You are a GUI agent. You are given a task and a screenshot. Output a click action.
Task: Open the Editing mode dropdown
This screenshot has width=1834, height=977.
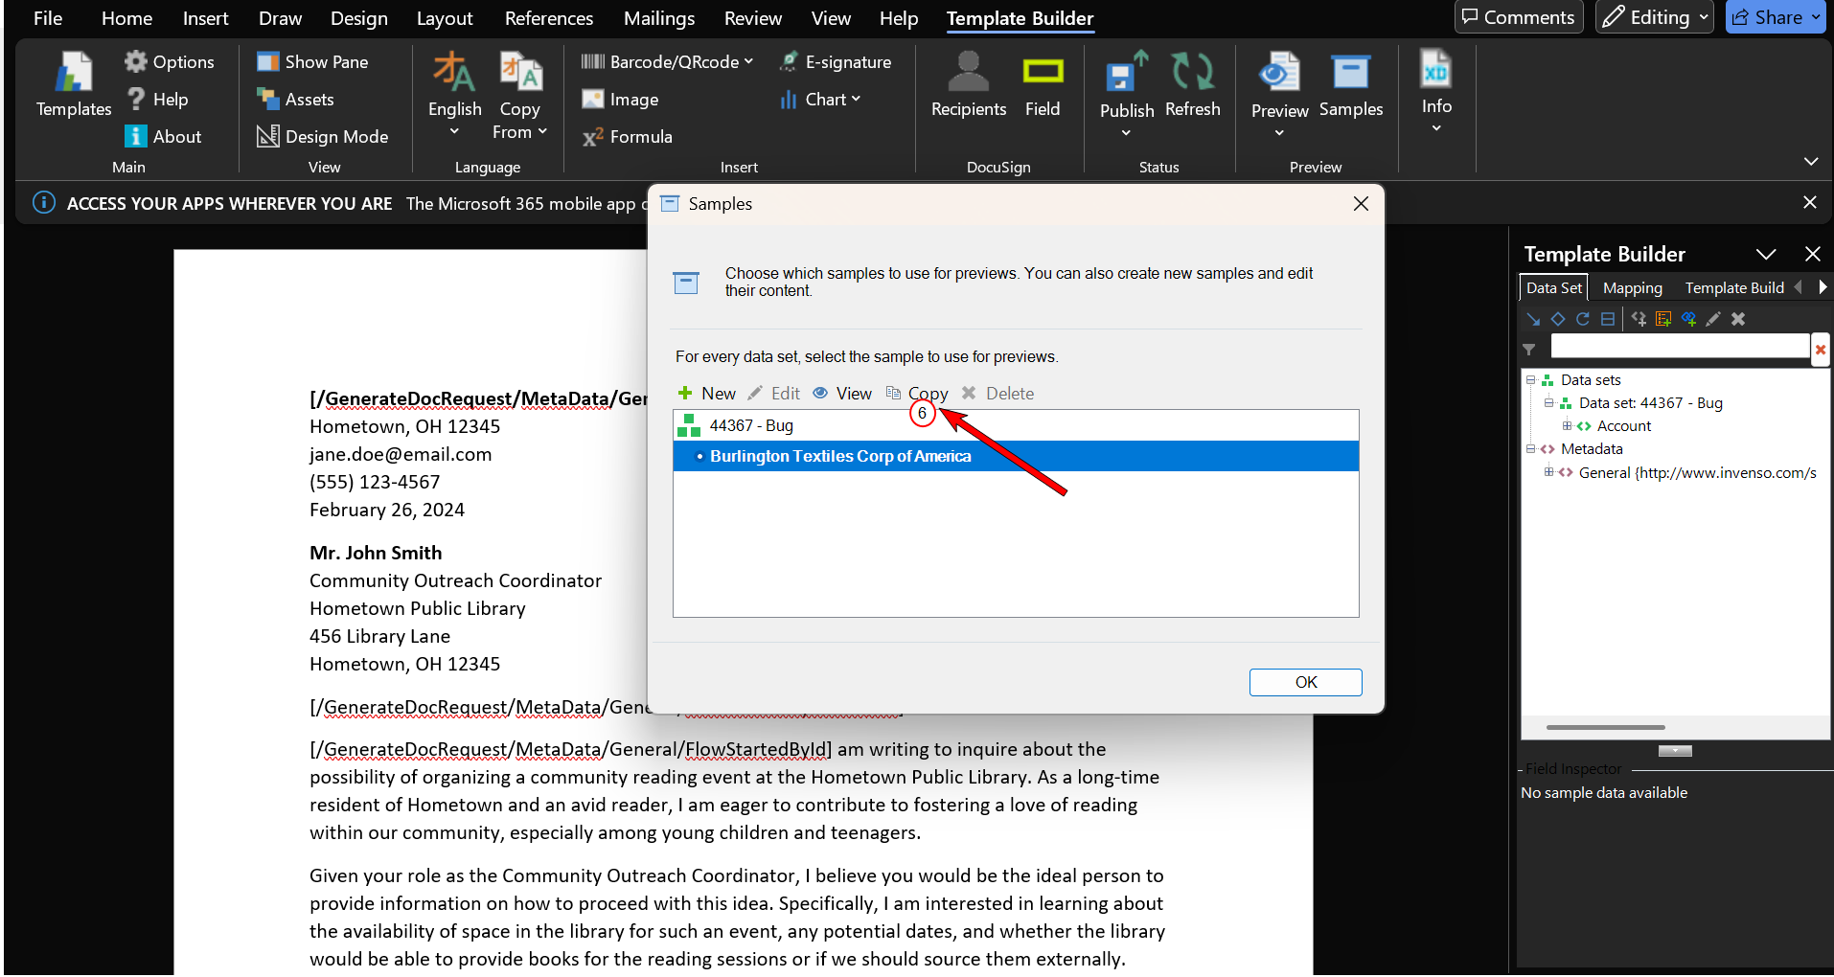(x=1655, y=17)
